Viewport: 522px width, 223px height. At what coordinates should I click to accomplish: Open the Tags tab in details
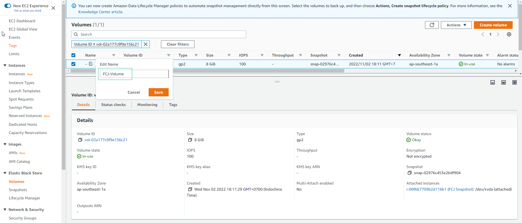(173, 105)
